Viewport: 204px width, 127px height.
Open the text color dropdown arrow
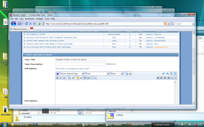point(130,74)
